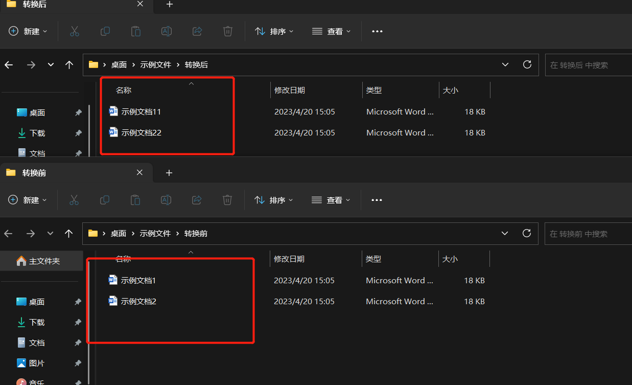Add a new tab beside 转换后 tab
The image size is (632, 385).
[170, 4]
